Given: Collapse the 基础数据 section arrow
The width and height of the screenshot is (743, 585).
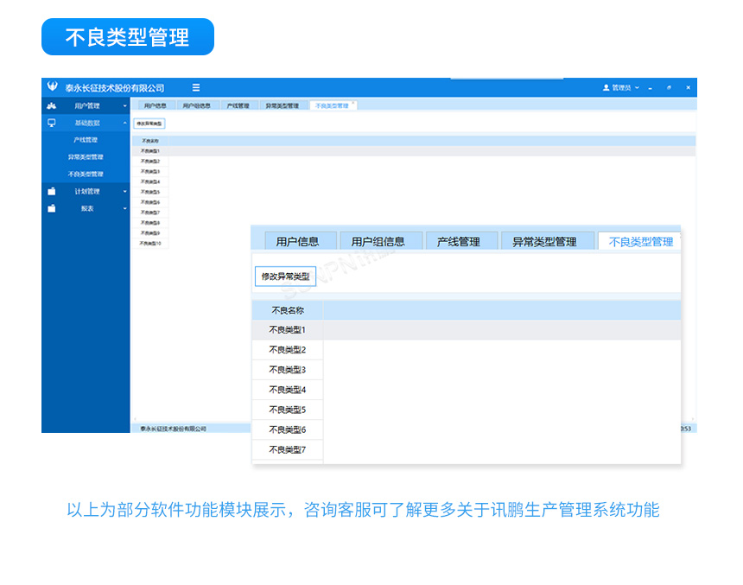Looking at the screenshot, I should tap(124, 124).
